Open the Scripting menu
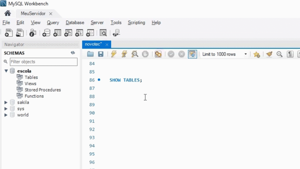This screenshot has height=169, width=300. click(136, 23)
